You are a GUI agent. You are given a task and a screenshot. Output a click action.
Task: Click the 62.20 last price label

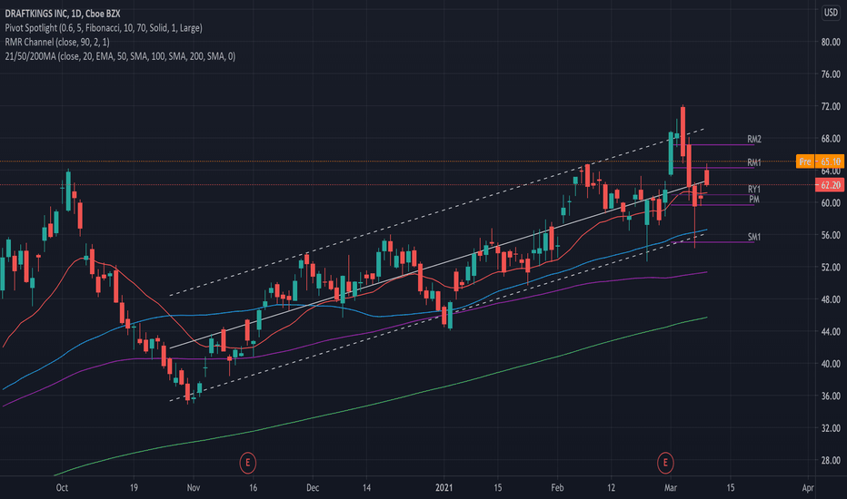point(830,185)
